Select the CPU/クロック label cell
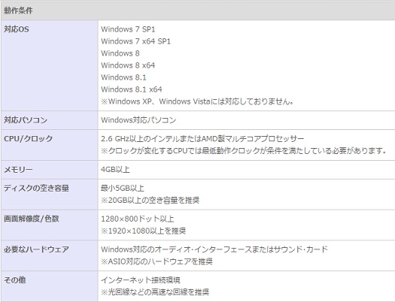This screenshot has height=302, width=395. (50, 145)
